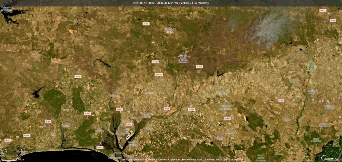Click the Almonte town label
The width and height of the screenshot is (342, 162).
coord(231,133)
